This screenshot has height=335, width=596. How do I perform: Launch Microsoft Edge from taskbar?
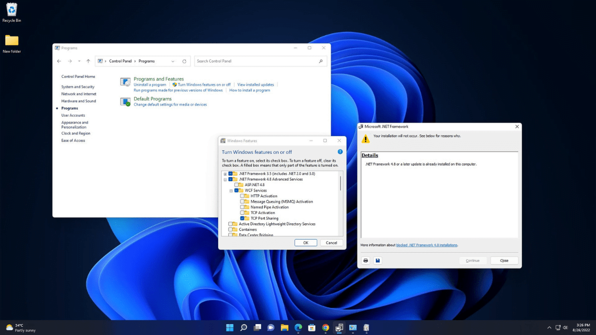[298, 328]
